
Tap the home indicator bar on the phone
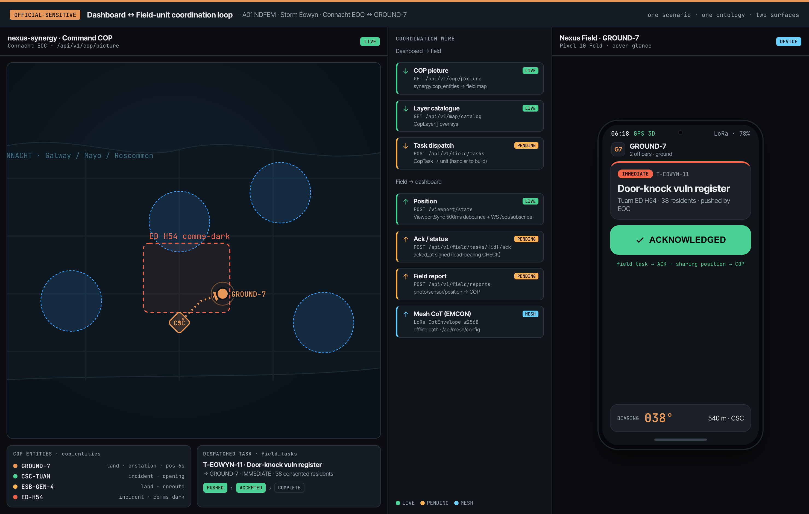tap(680, 440)
